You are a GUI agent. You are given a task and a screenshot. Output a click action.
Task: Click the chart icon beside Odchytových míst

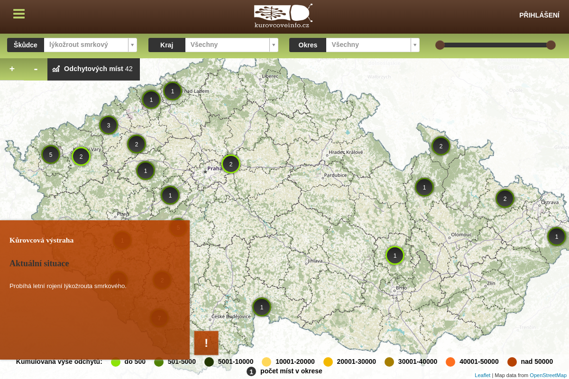click(56, 69)
